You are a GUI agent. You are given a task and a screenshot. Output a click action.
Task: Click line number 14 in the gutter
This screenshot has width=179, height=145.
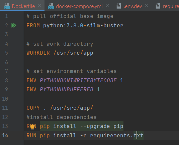5,135
